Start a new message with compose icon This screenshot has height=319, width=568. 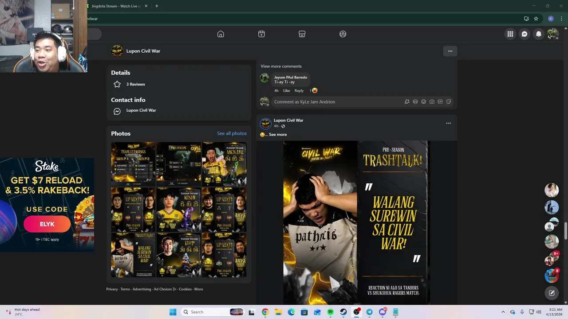(x=552, y=293)
